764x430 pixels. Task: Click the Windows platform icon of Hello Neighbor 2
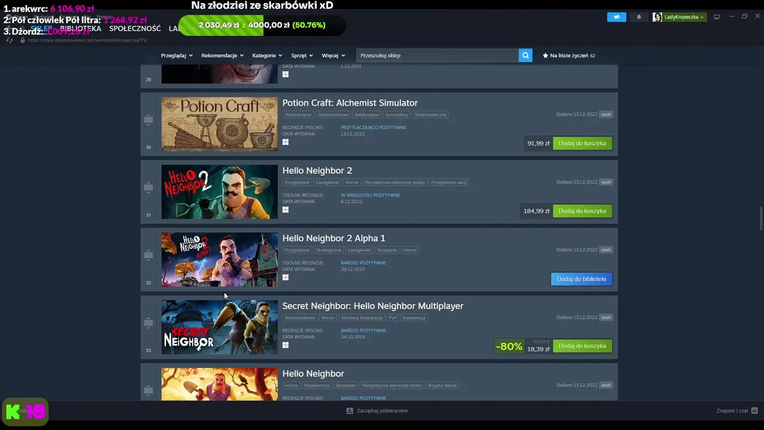(285, 210)
